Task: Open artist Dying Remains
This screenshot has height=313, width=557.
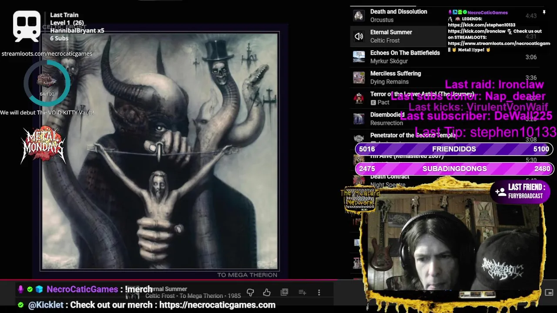Action: point(389,82)
